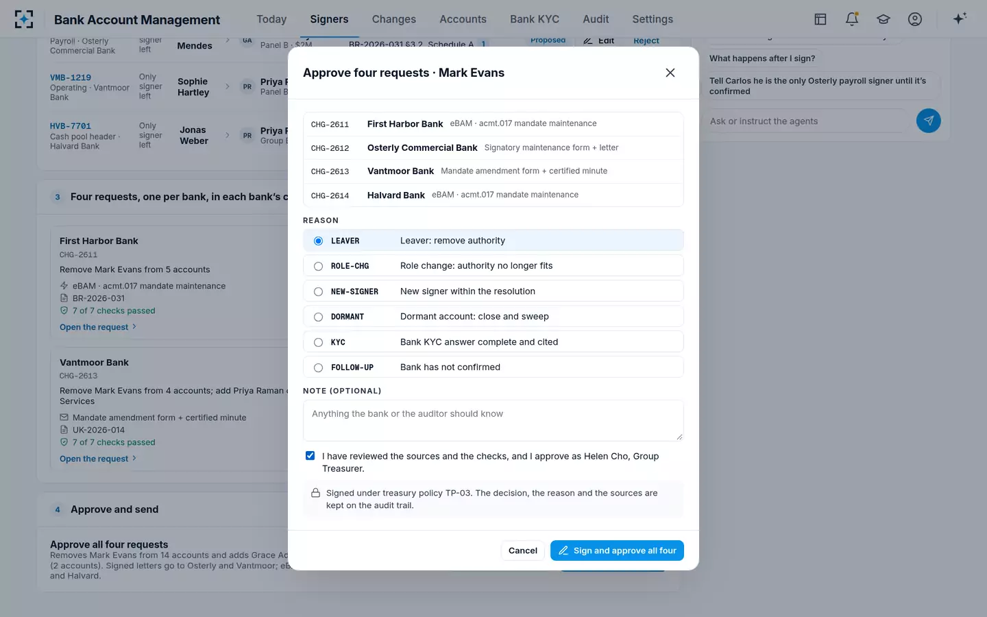Click the document icon next to BR-2026-031
Image resolution: width=987 pixels, height=617 pixels.
64,298
